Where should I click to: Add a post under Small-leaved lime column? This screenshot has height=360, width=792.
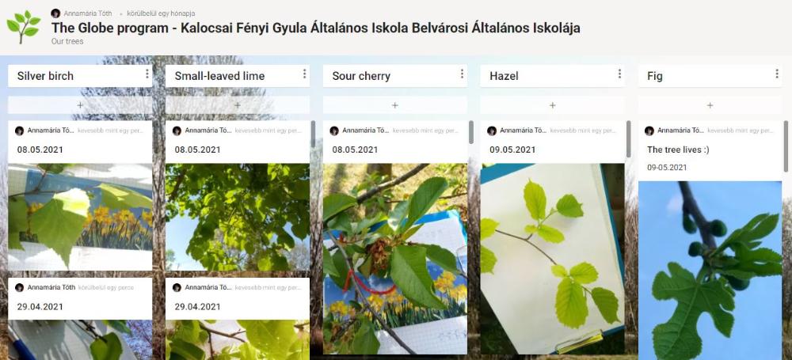(238, 105)
